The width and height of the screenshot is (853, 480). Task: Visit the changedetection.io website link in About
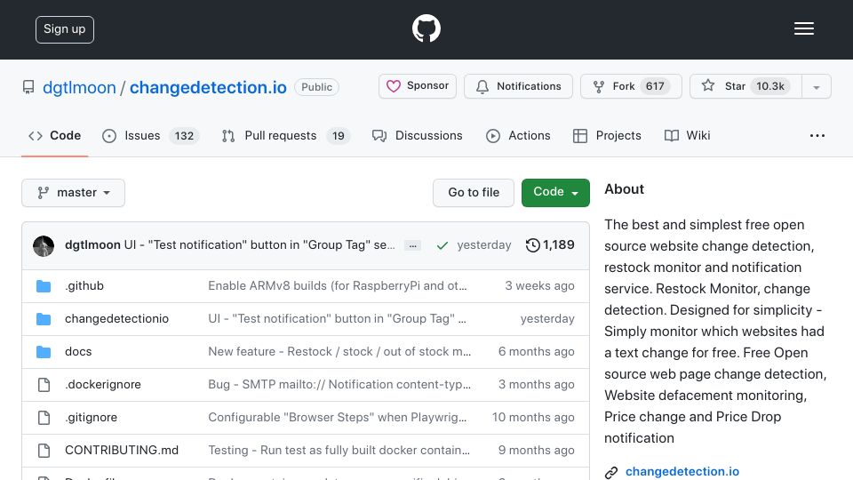(682, 471)
